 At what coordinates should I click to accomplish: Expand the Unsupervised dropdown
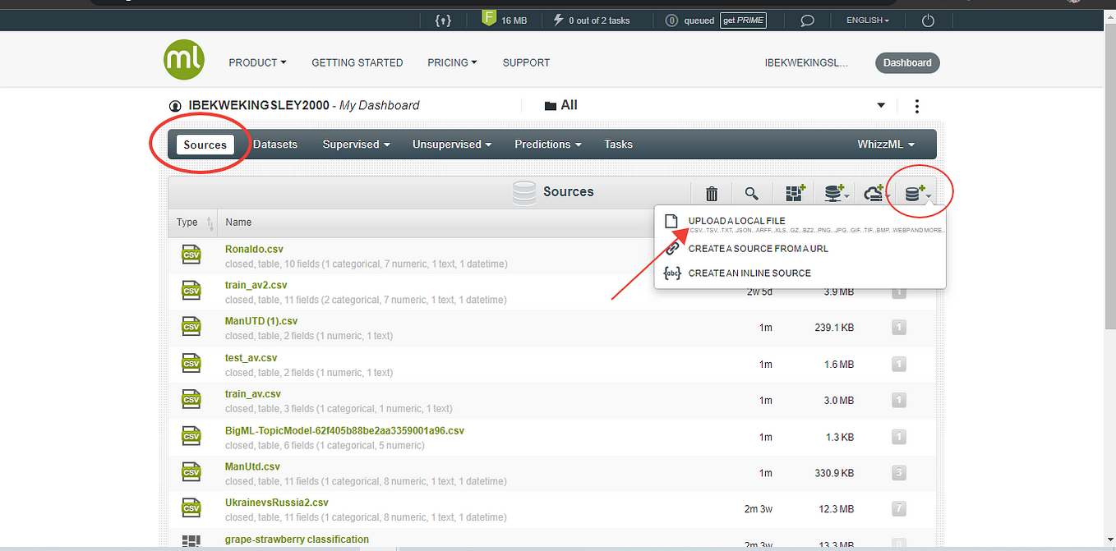[x=452, y=145]
